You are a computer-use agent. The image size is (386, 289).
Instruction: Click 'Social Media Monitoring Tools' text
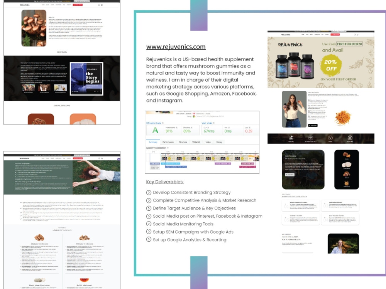183,224
